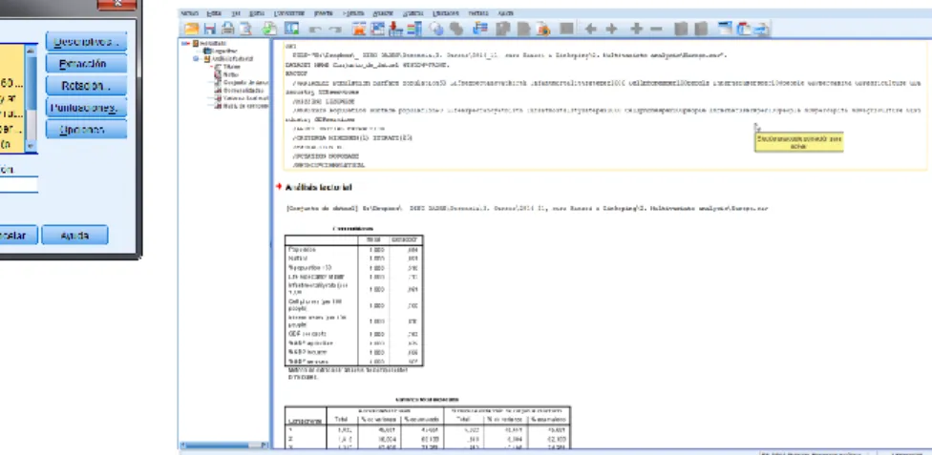Click the Expand plus icon in the toolbar
The image size is (932, 455).
[x=637, y=29]
